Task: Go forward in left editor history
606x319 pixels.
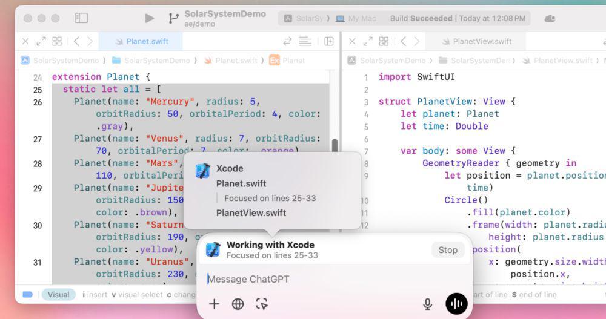Action: pyautogui.click(x=90, y=41)
